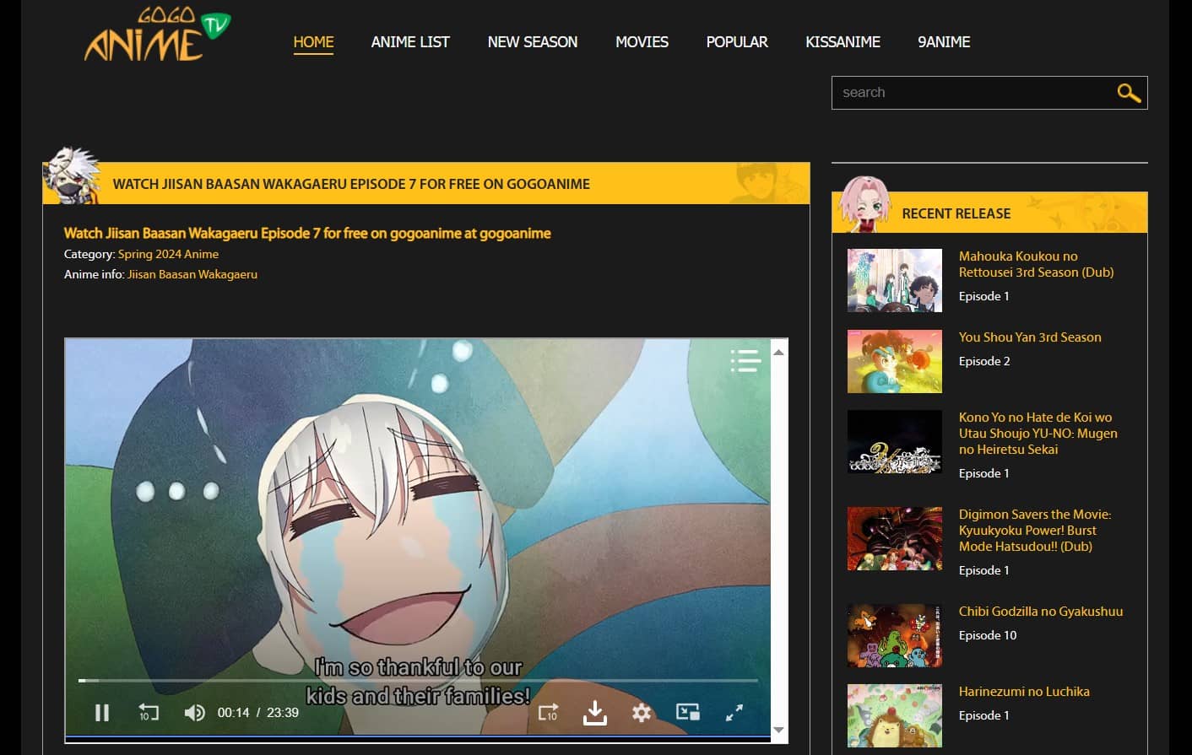This screenshot has height=755, width=1192.
Task: Click You Shou Yan thumbnail image
Action: click(x=895, y=361)
